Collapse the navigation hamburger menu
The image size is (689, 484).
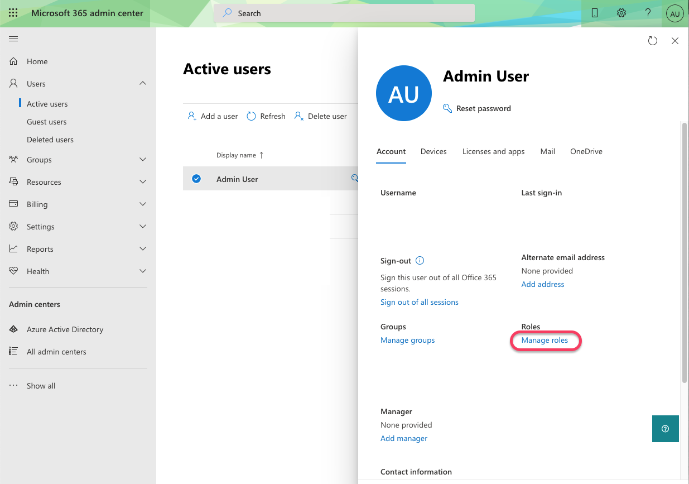(13, 39)
